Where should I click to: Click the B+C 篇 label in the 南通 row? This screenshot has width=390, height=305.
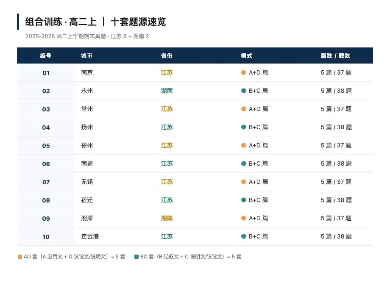coord(259,164)
